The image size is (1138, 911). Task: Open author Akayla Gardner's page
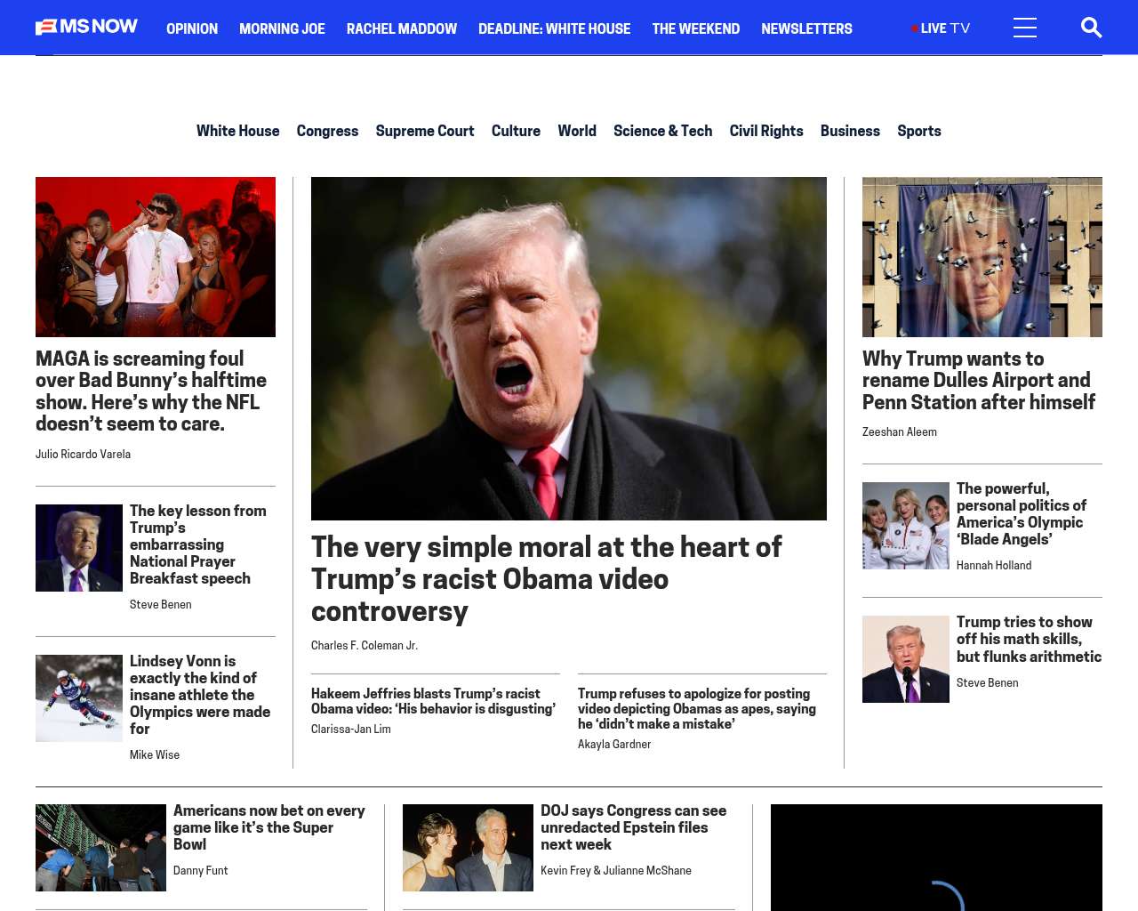[x=614, y=744]
